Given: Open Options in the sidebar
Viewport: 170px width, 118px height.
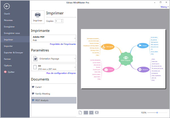Looking at the screenshot, I should tap(8, 65).
